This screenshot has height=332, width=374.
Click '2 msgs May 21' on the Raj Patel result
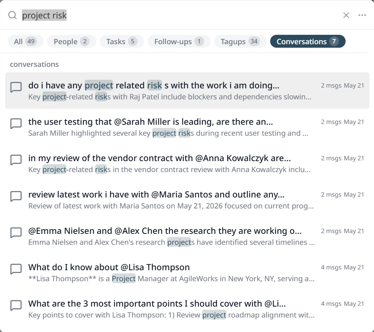[x=342, y=86]
